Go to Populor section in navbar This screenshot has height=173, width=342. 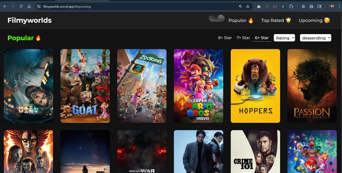[241, 20]
